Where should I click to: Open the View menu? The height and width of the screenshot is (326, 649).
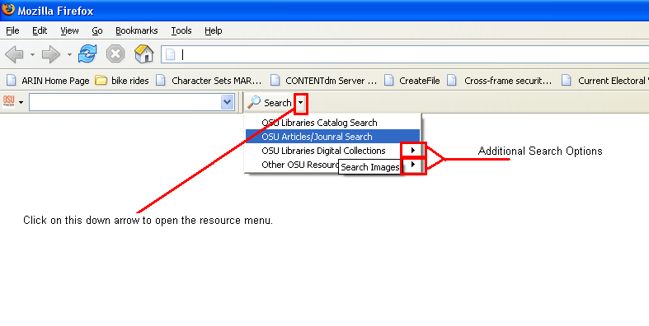pyautogui.click(x=69, y=30)
